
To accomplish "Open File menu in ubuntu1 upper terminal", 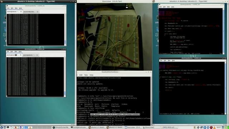I will pos(161,7).
